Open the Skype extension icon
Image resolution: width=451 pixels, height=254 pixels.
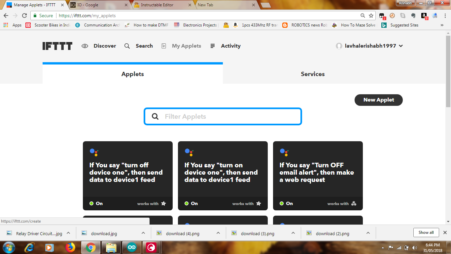click(403, 16)
